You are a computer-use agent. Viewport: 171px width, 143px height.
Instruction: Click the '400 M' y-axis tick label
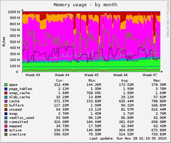15,48
